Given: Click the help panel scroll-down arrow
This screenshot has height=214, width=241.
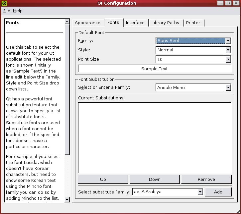Looking at the screenshot, I should pyautogui.click(x=67, y=199).
